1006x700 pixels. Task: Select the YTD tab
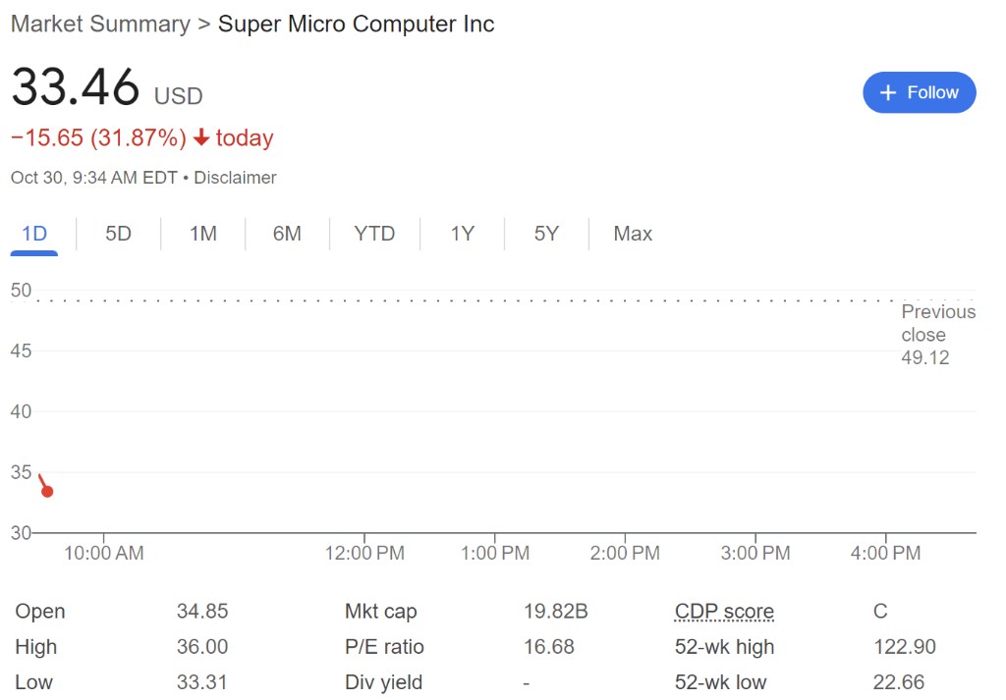(x=374, y=234)
